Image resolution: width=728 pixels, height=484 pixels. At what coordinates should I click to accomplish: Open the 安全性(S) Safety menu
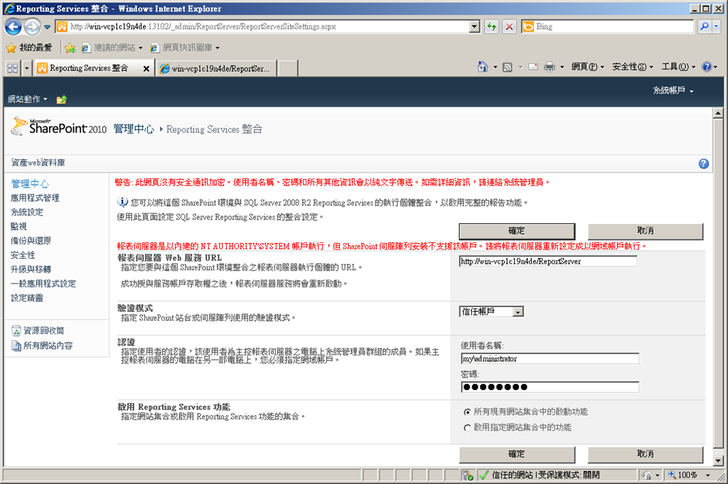(x=632, y=67)
